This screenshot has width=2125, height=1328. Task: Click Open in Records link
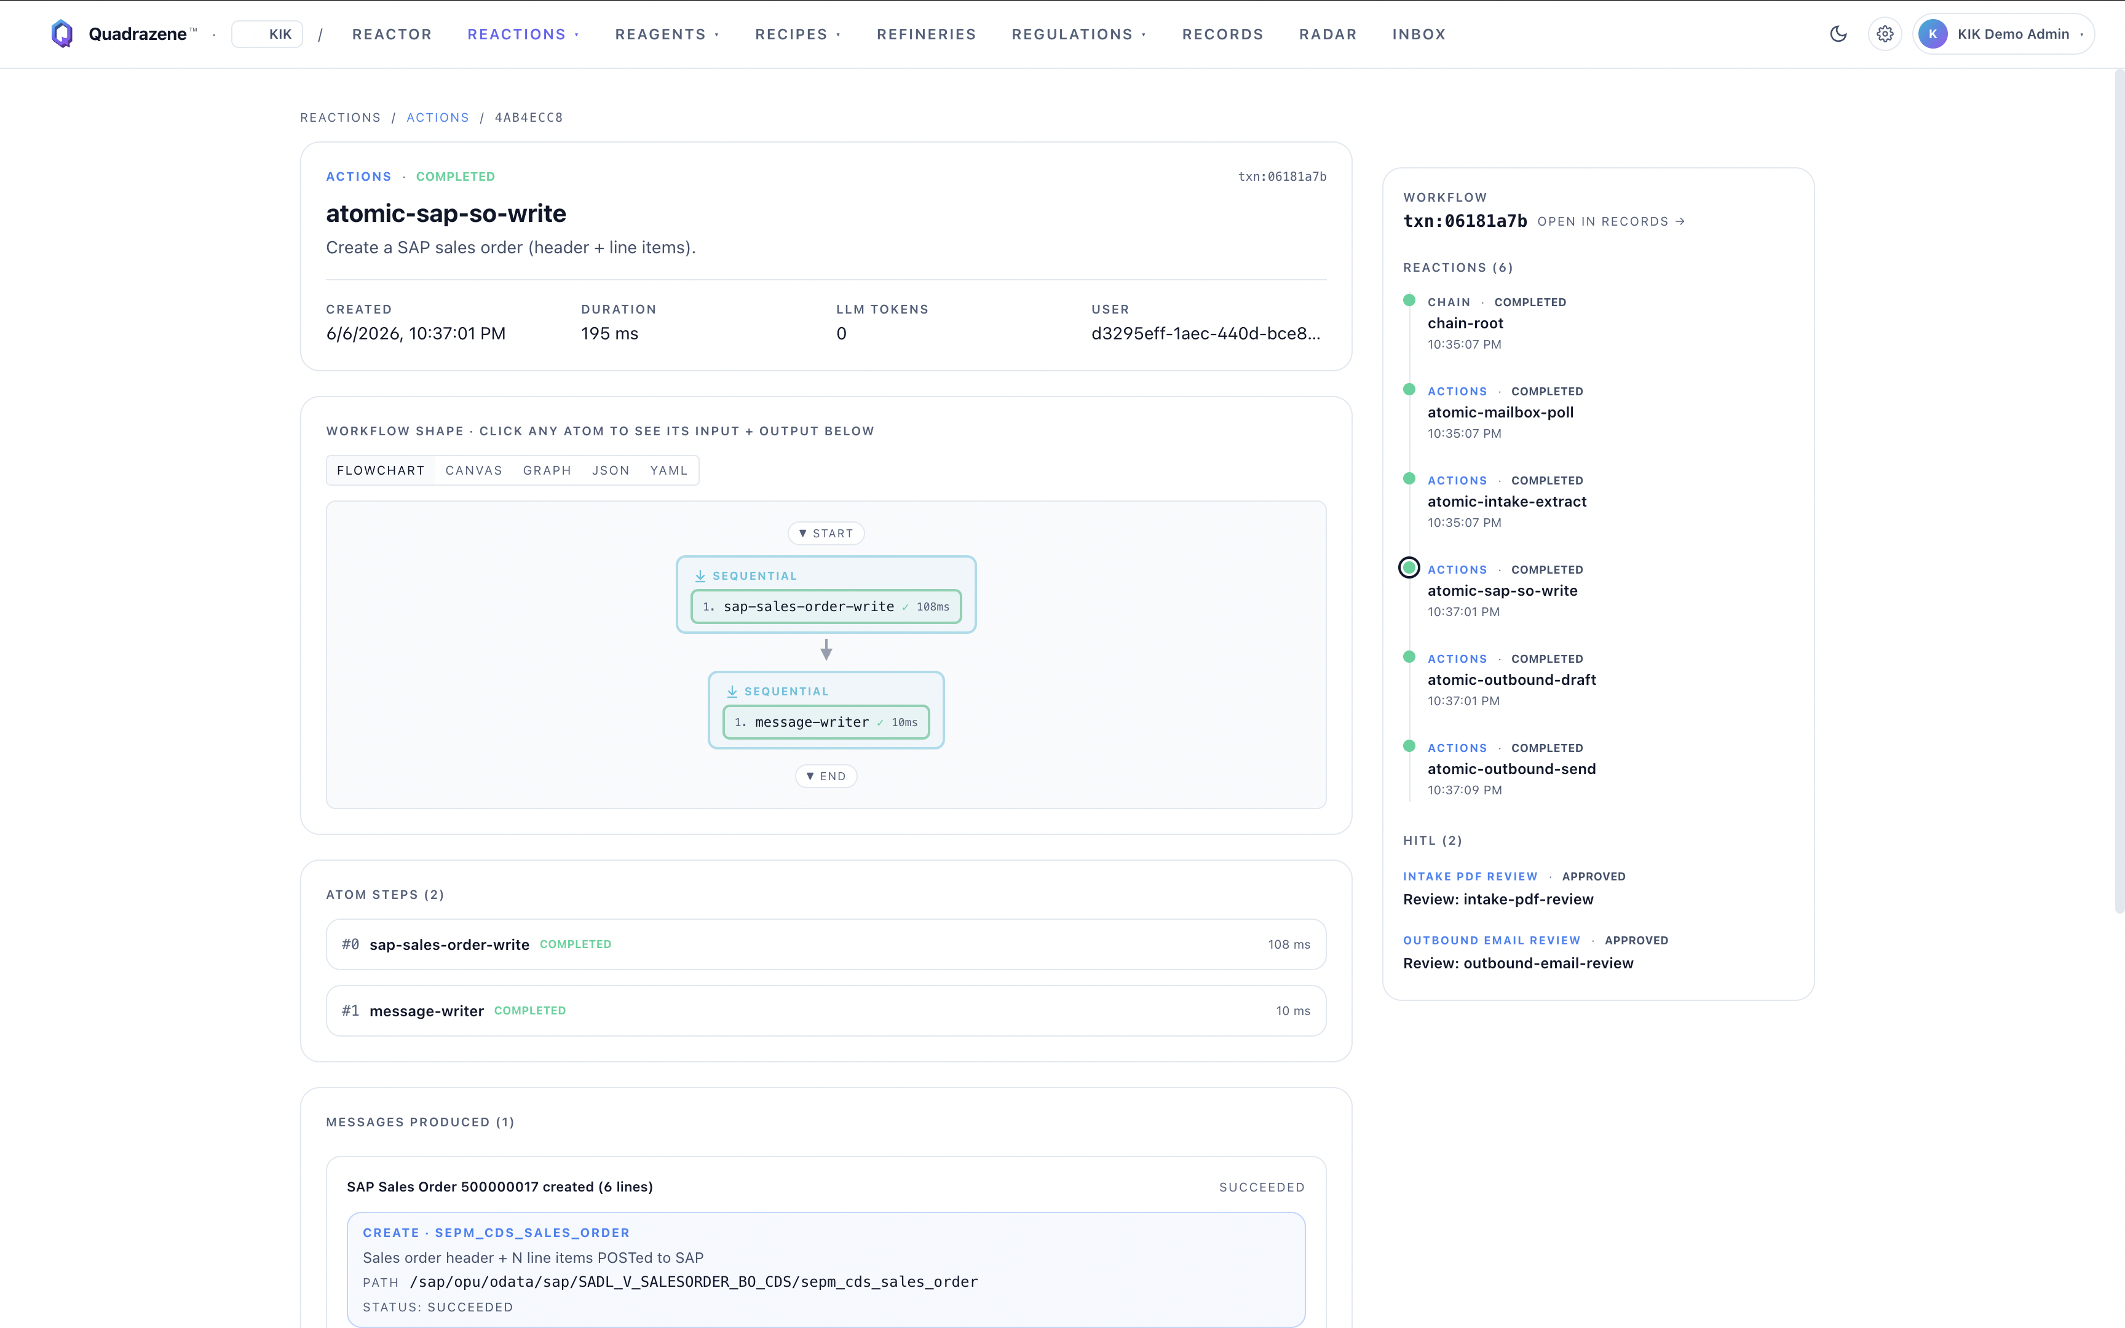tap(1610, 221)
